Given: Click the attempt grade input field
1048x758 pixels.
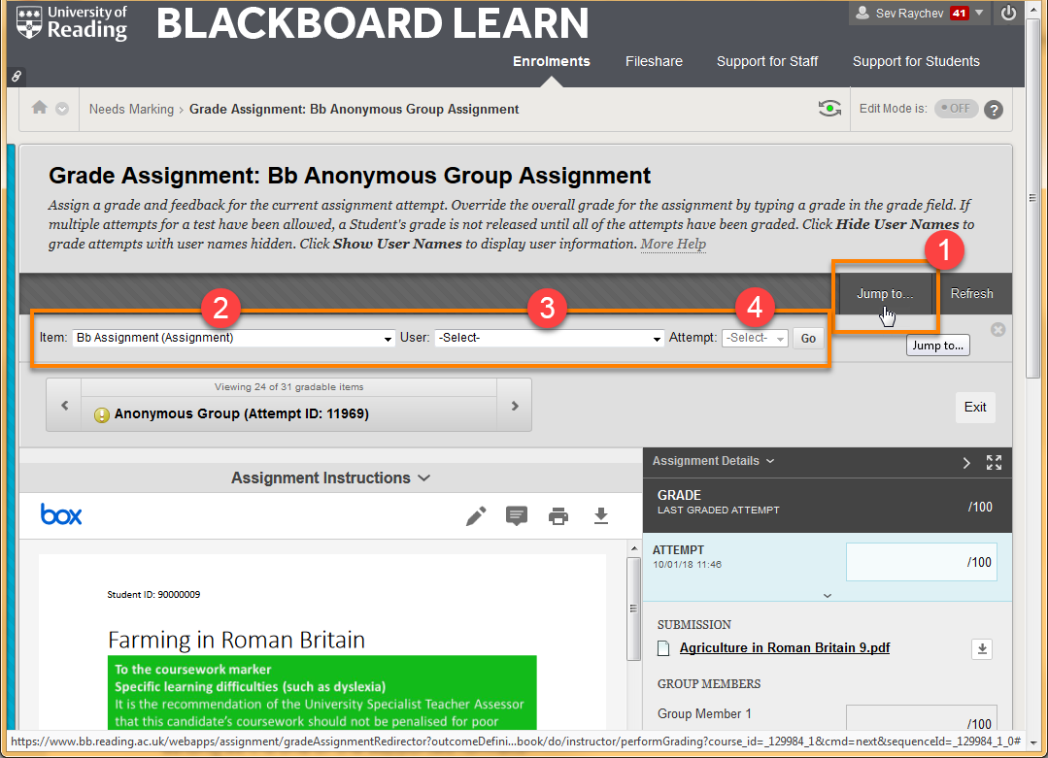Looking at the screenshot, I should click(921, 562).
